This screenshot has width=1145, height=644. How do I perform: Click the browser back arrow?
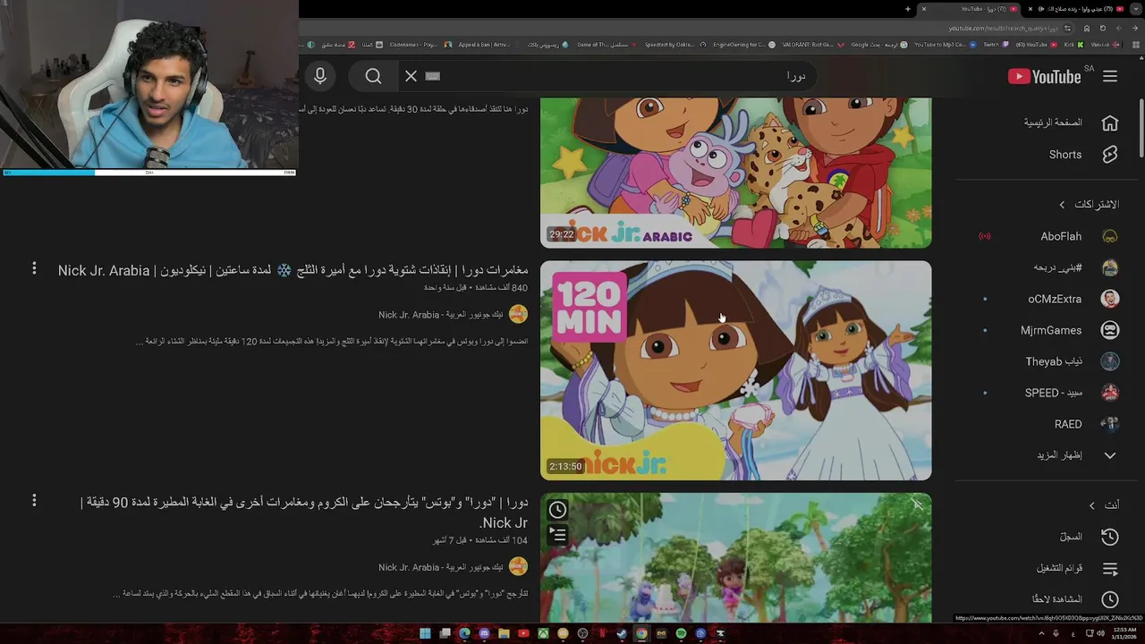point(1135,28)
